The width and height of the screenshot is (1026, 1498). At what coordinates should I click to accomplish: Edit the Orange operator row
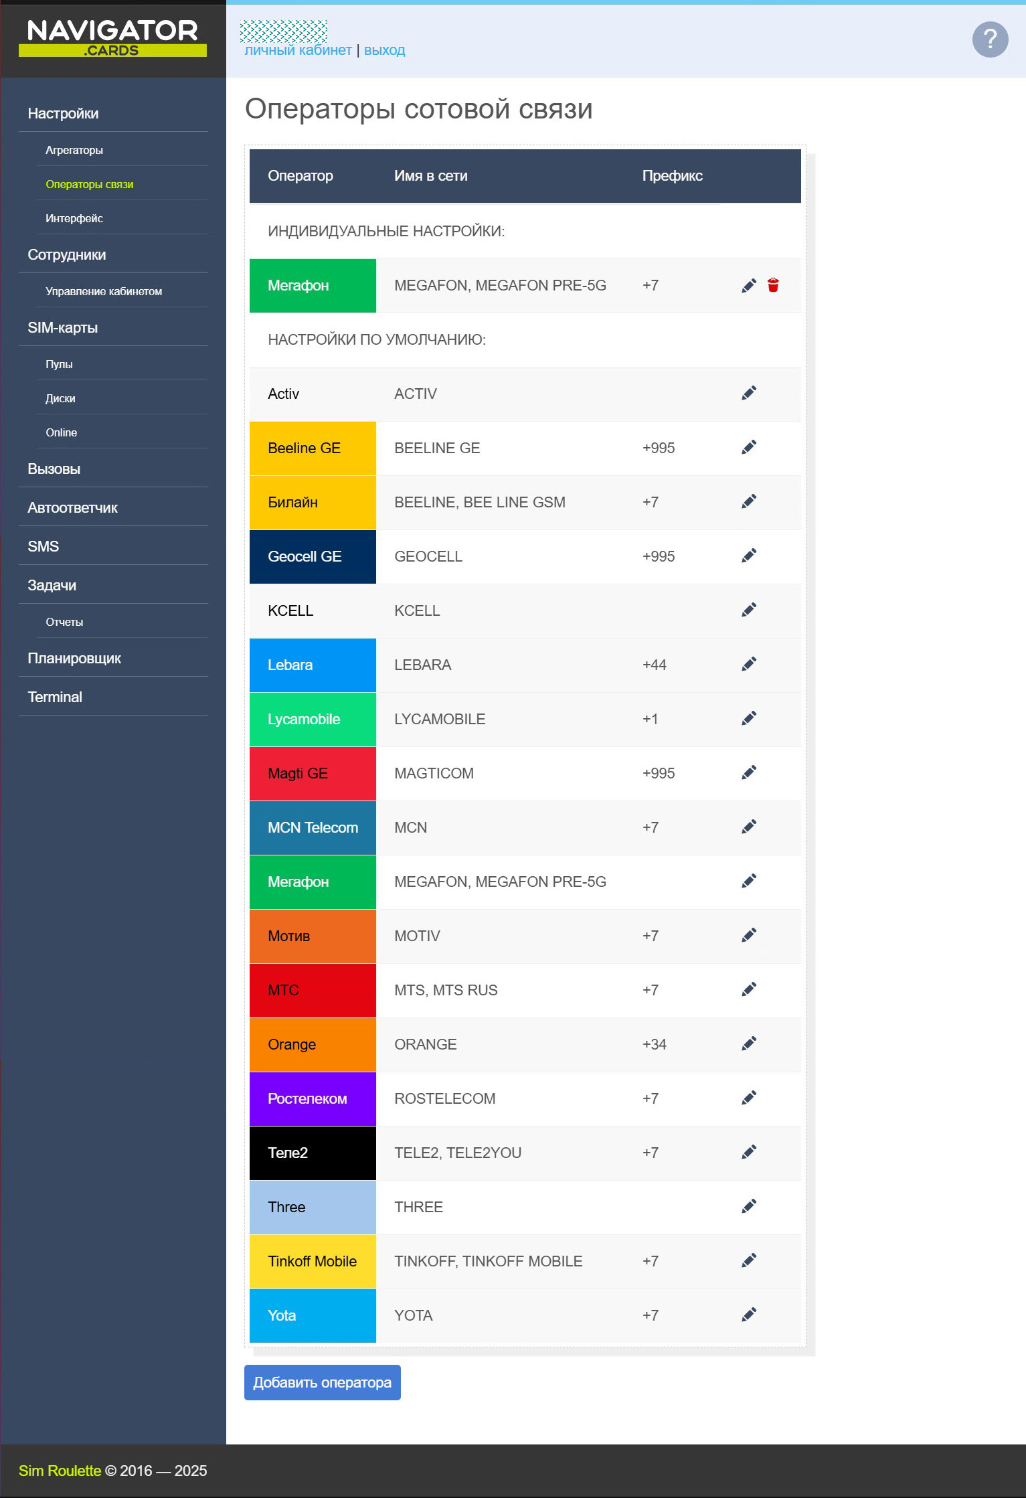[749, 1044]
